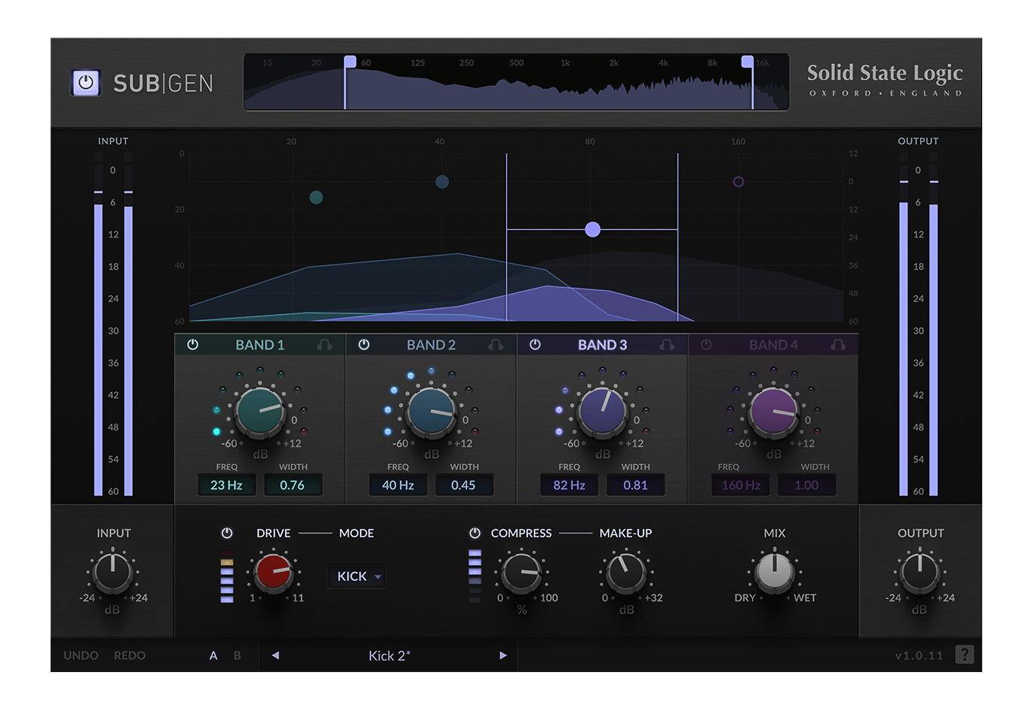Toggle the SUB|GEN master power icon
The image size is (1032, 709).
pos(85,83)
